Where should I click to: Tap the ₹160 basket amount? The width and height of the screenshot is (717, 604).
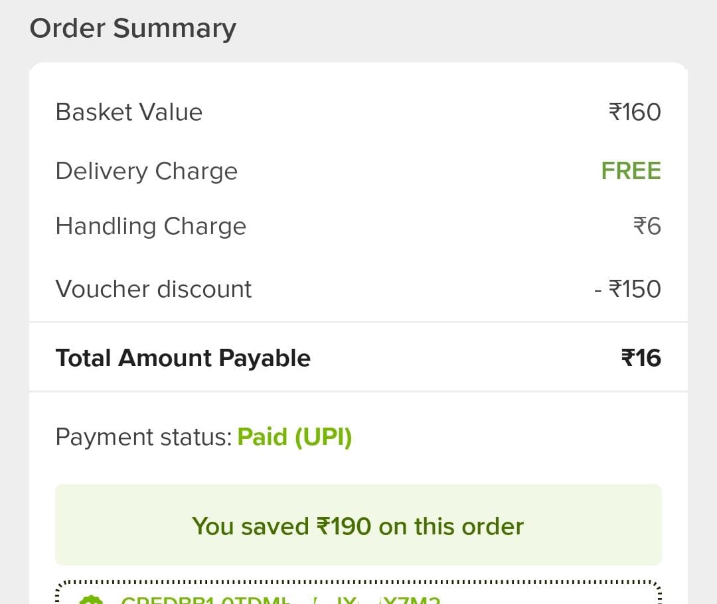(x=635, y=112)
